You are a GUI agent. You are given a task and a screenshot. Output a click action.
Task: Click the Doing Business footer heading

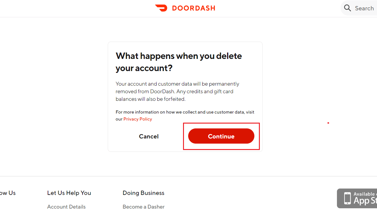tap(144, 193)
